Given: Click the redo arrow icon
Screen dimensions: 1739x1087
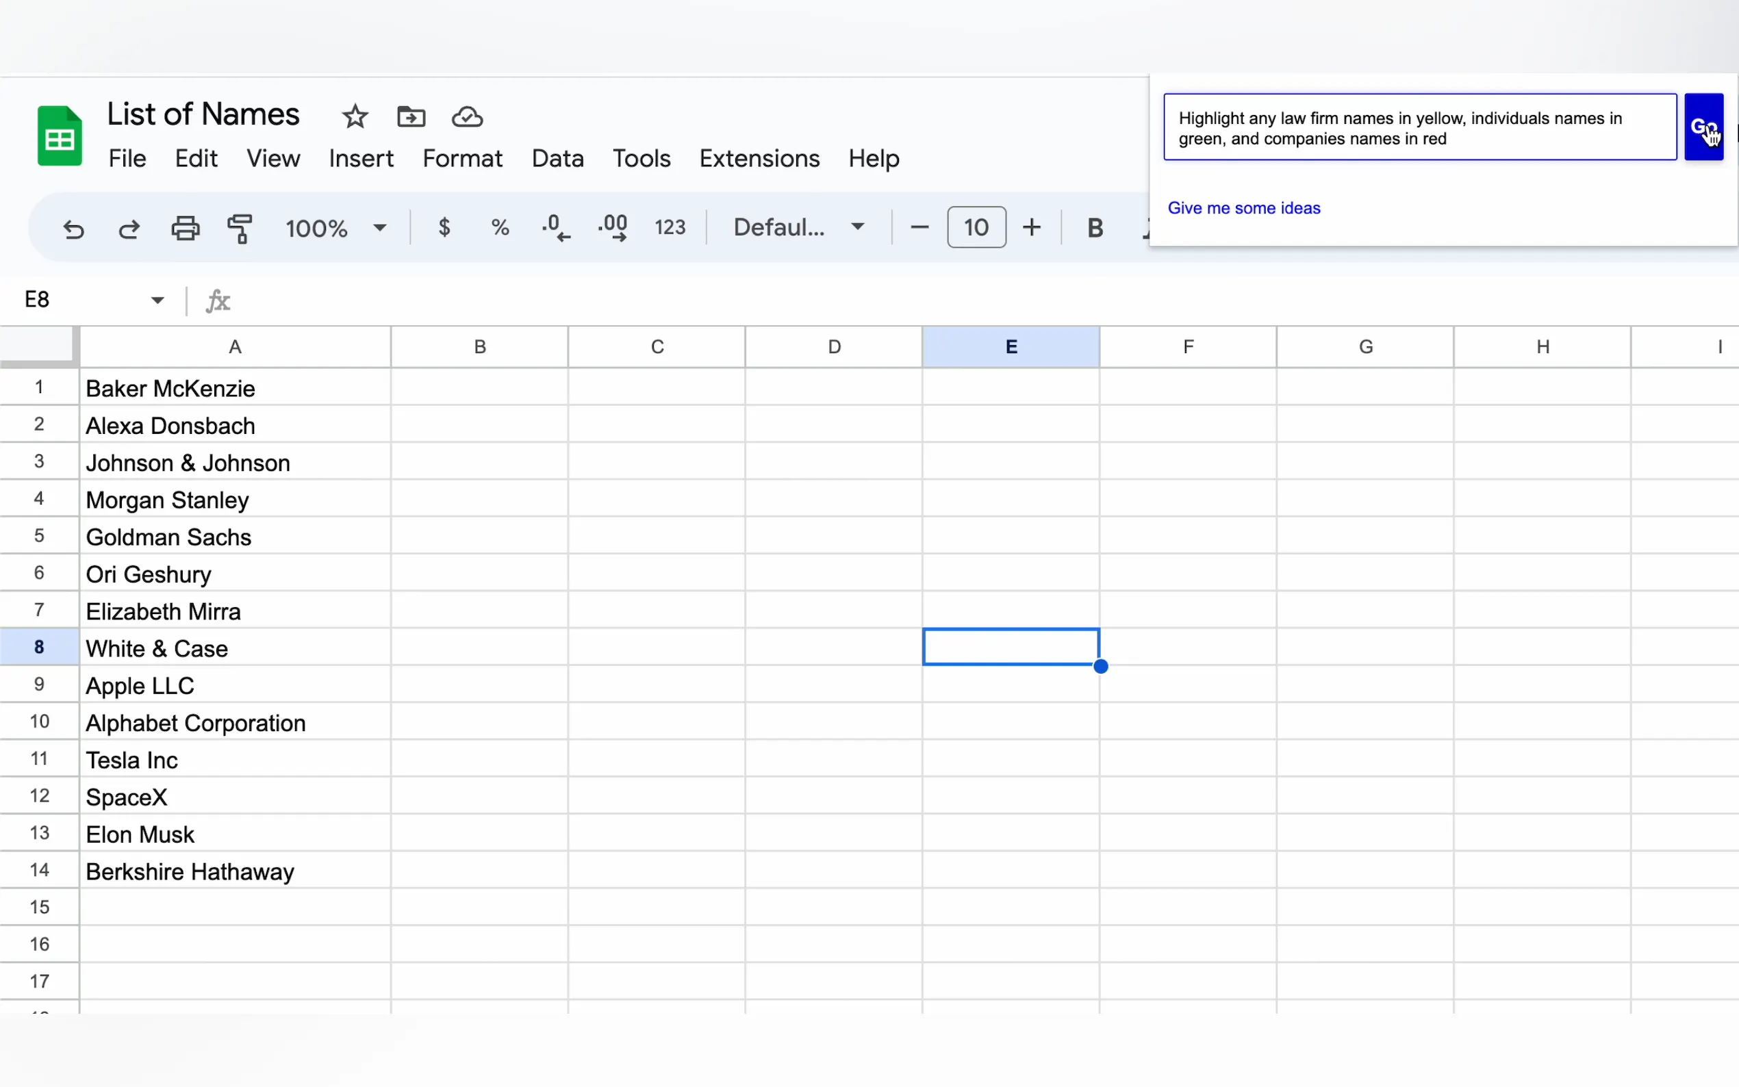Looking at the screenshot, I should pos(129,229).
